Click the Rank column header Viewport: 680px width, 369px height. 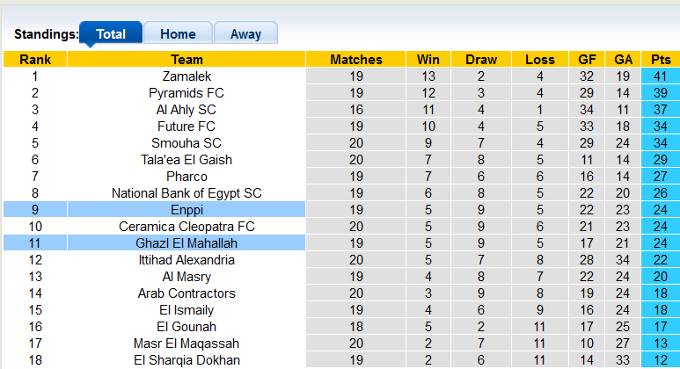click(x=35, y=60)
